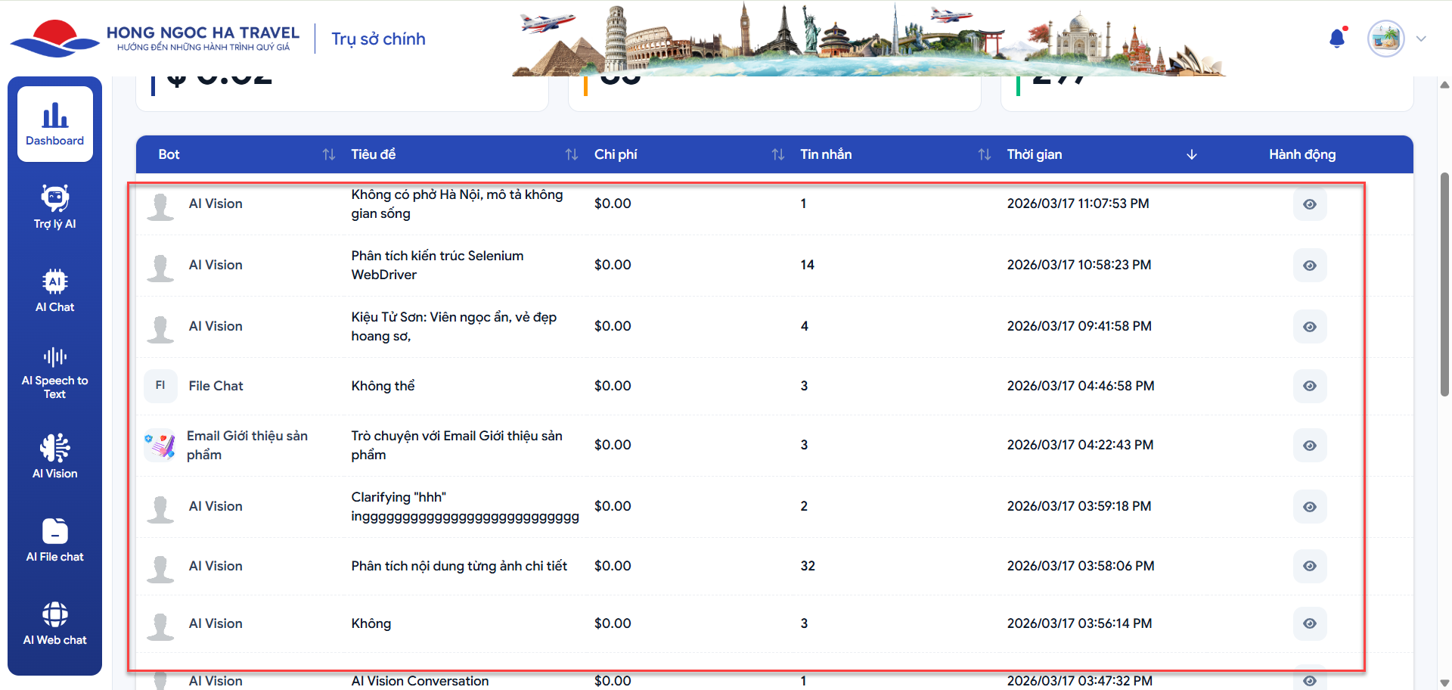Expand the user profile dropdown chevron

tap(1421, 39)
